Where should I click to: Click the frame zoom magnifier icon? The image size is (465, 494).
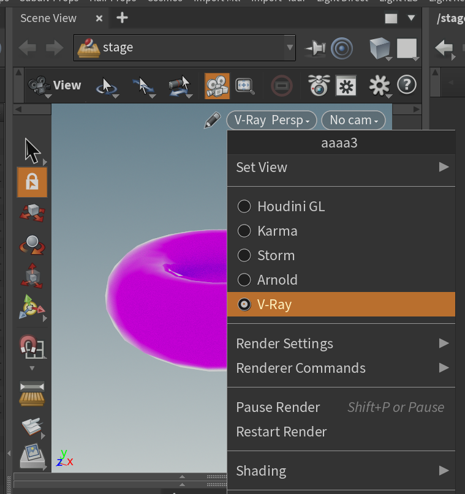point(245,86)
